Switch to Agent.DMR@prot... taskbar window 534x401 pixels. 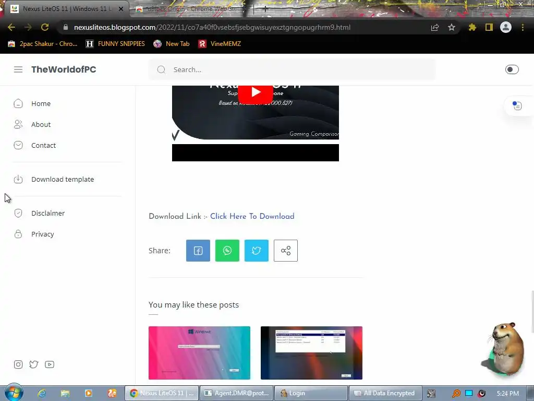pyautogui.click(x=236, y=393)
